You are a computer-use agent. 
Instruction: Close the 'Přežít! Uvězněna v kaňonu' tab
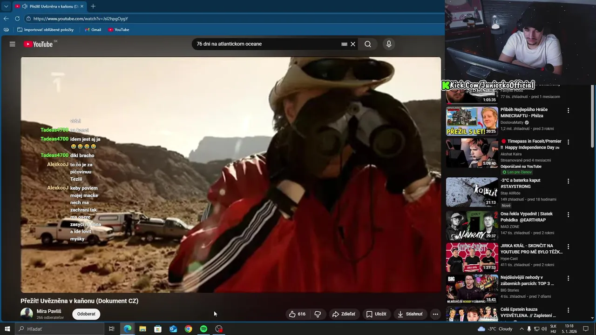coord(82,7)
